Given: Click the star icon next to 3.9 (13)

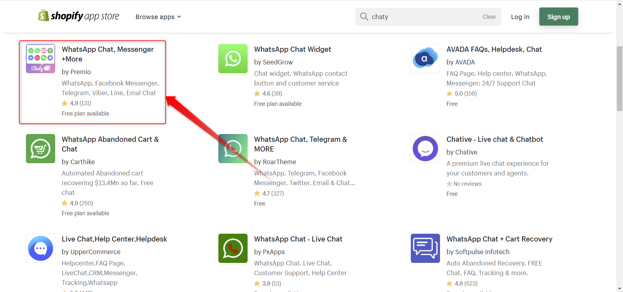Looking at the screenshot, I should point(257,284).
